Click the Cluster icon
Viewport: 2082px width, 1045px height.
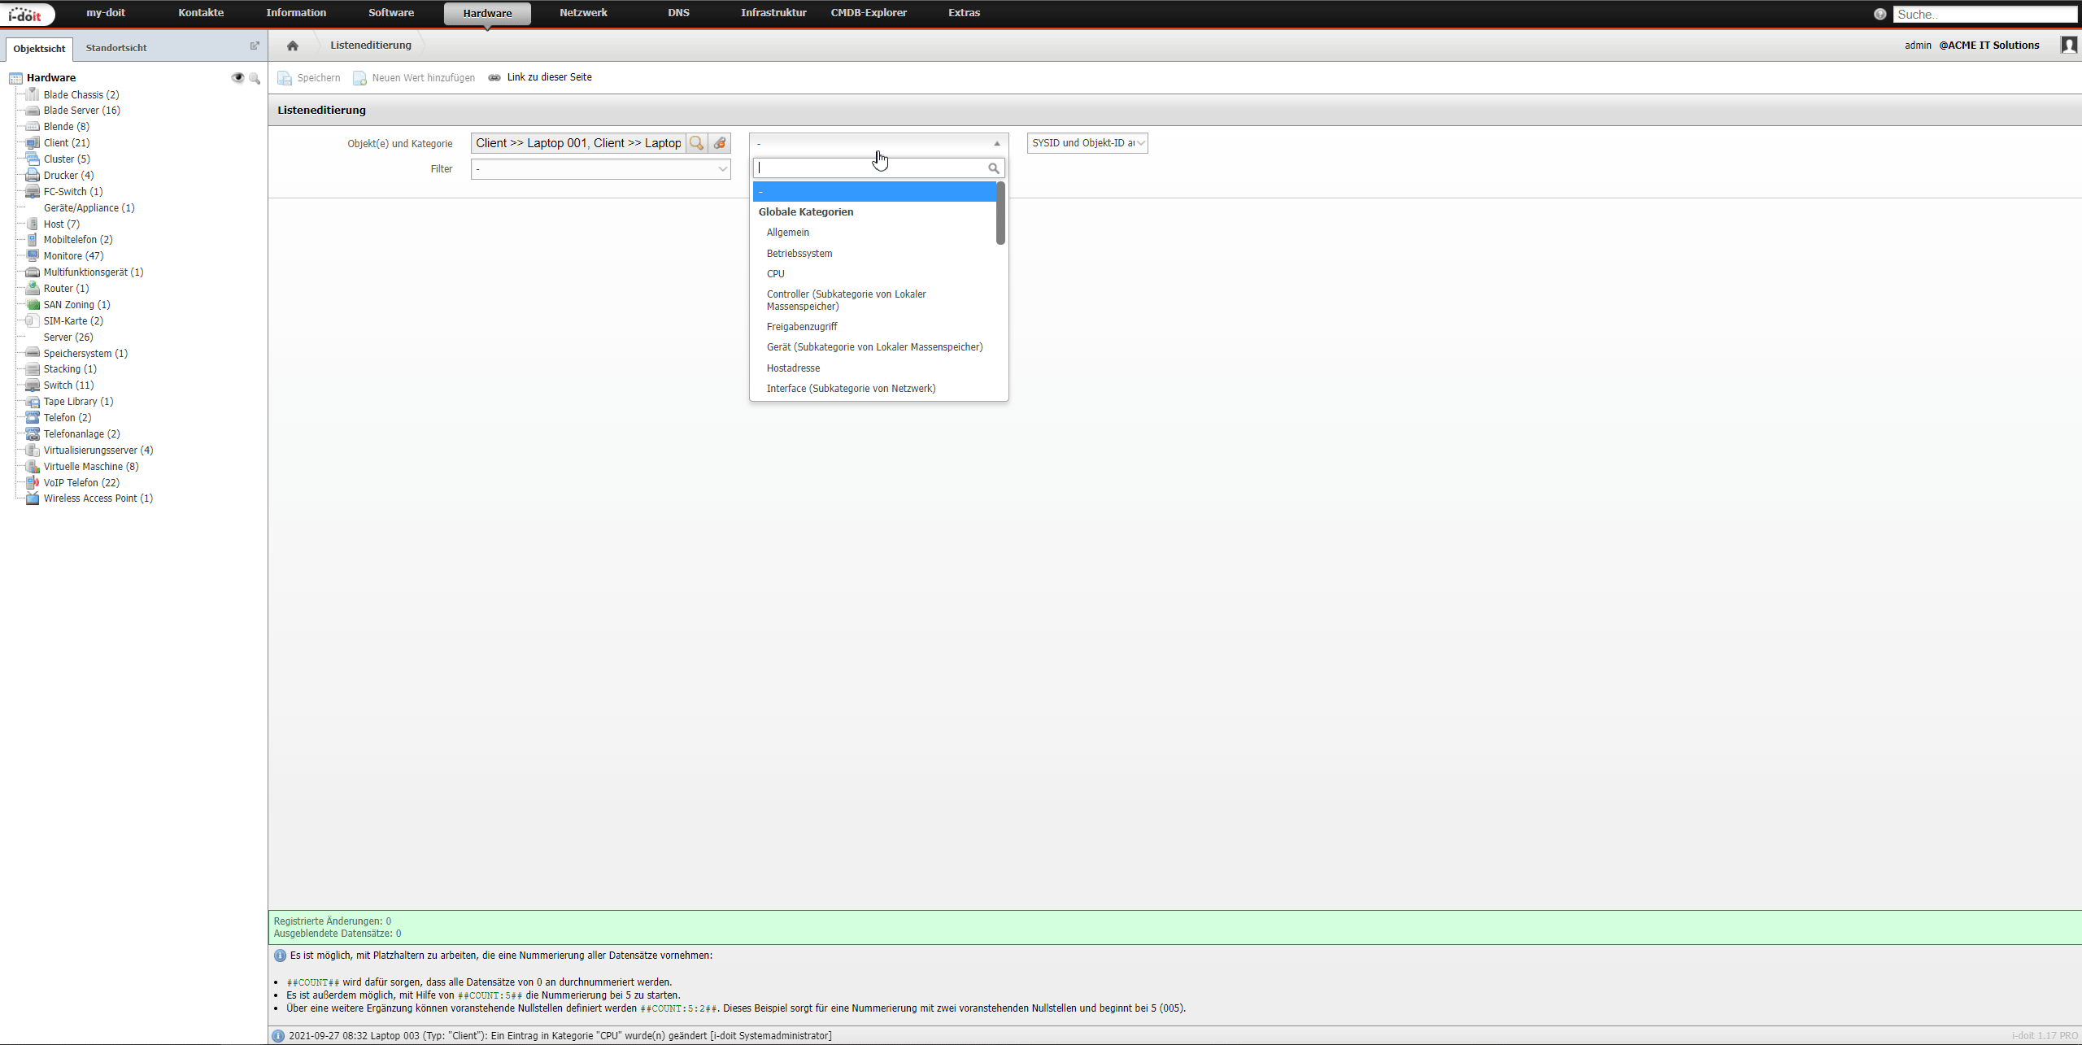tap(33, 159)
